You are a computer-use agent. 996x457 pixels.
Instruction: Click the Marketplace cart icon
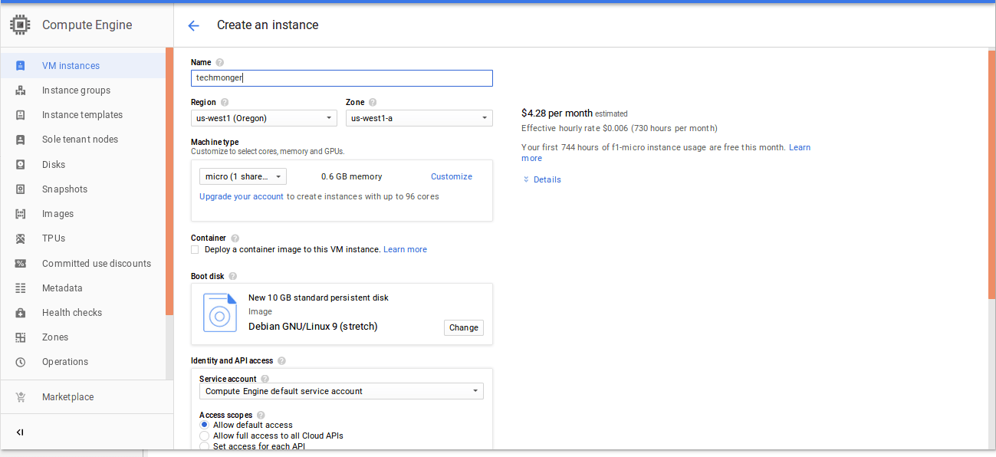[x=21, y=397]
